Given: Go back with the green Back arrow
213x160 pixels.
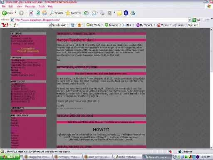Looking at the screenshot, I should point(7,13).
